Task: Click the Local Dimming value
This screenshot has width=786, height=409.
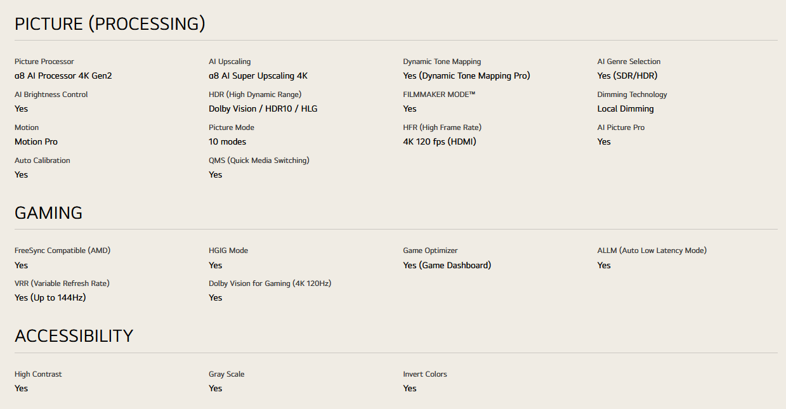Action: (626, 109)
